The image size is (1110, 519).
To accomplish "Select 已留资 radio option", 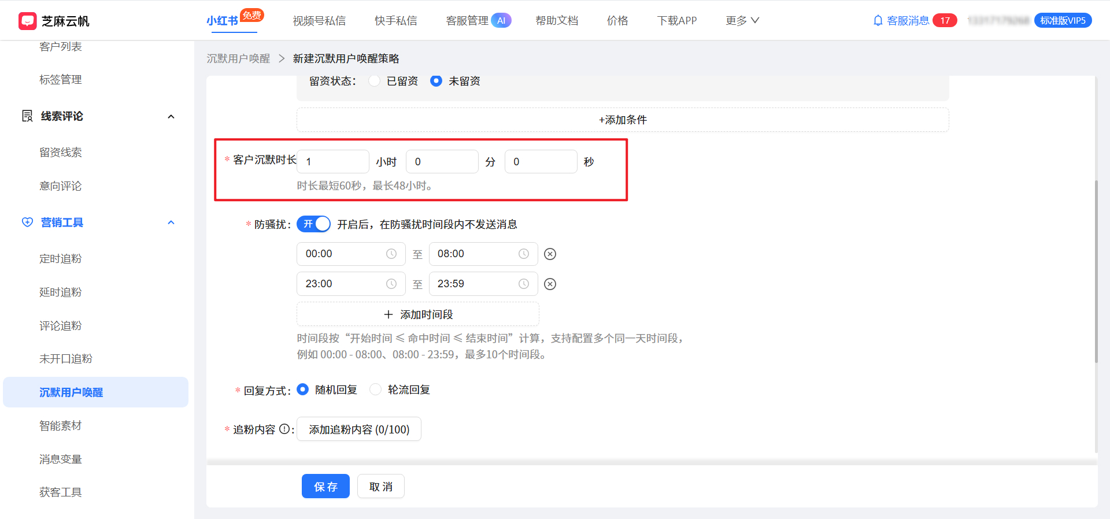I will (375, 81).
